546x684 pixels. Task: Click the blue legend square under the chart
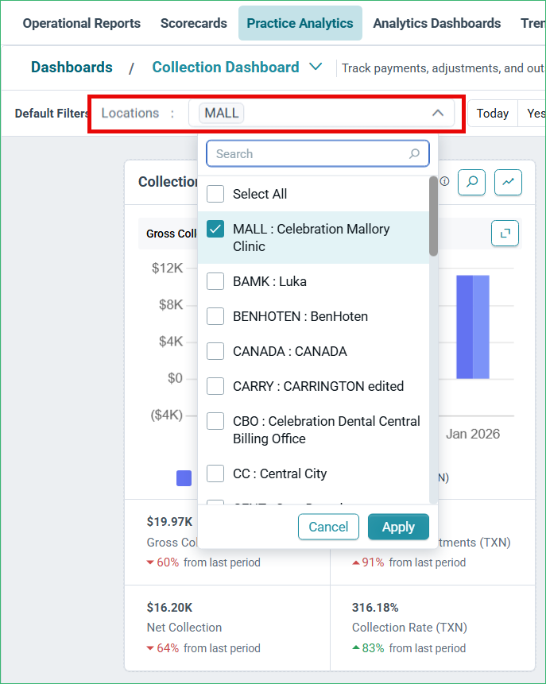click(184, 478)
